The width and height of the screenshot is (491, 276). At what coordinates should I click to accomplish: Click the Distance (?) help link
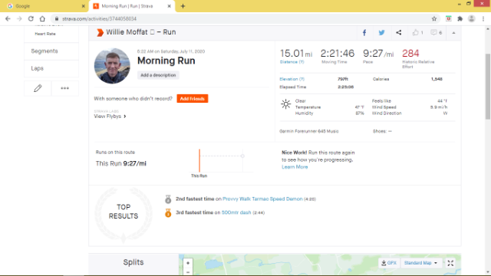pyautogui.click(x=292, y=62)
